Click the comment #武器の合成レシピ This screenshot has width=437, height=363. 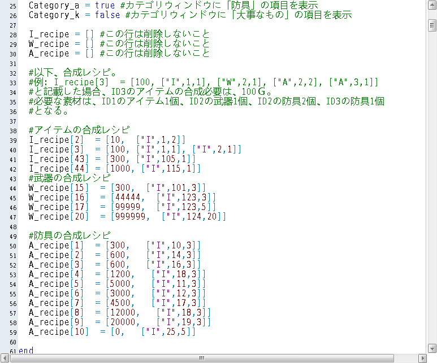[70, 178]
